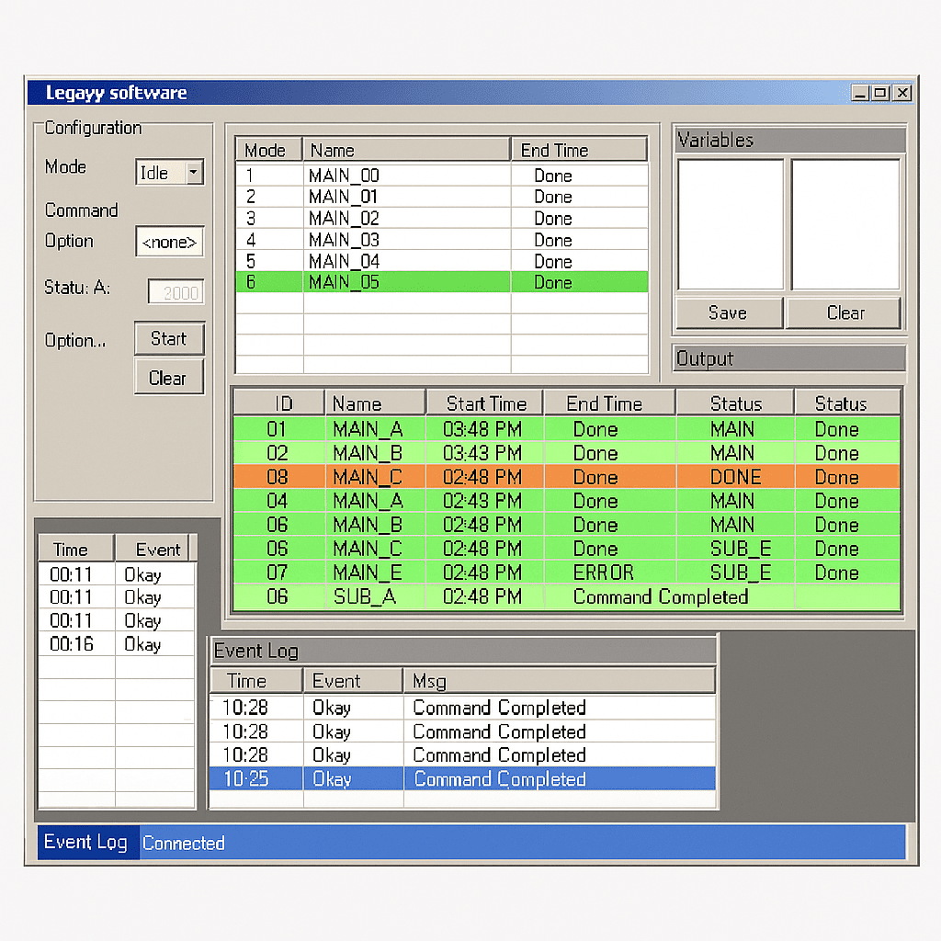Select the MAIN_03 row in mode list

[x=442, y=240]
